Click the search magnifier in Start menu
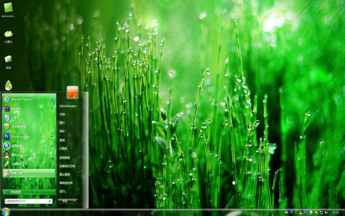345x216 pixels. (49, 201)
